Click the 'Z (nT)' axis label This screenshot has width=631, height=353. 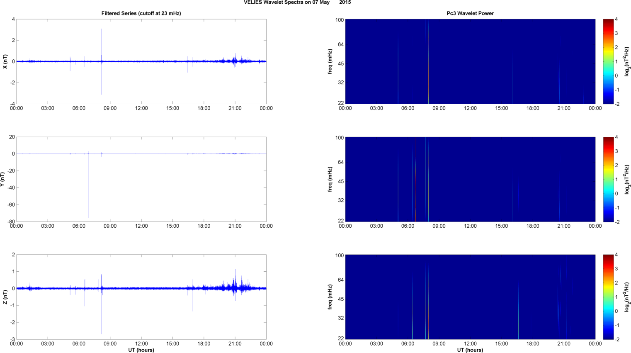(5, 297)
